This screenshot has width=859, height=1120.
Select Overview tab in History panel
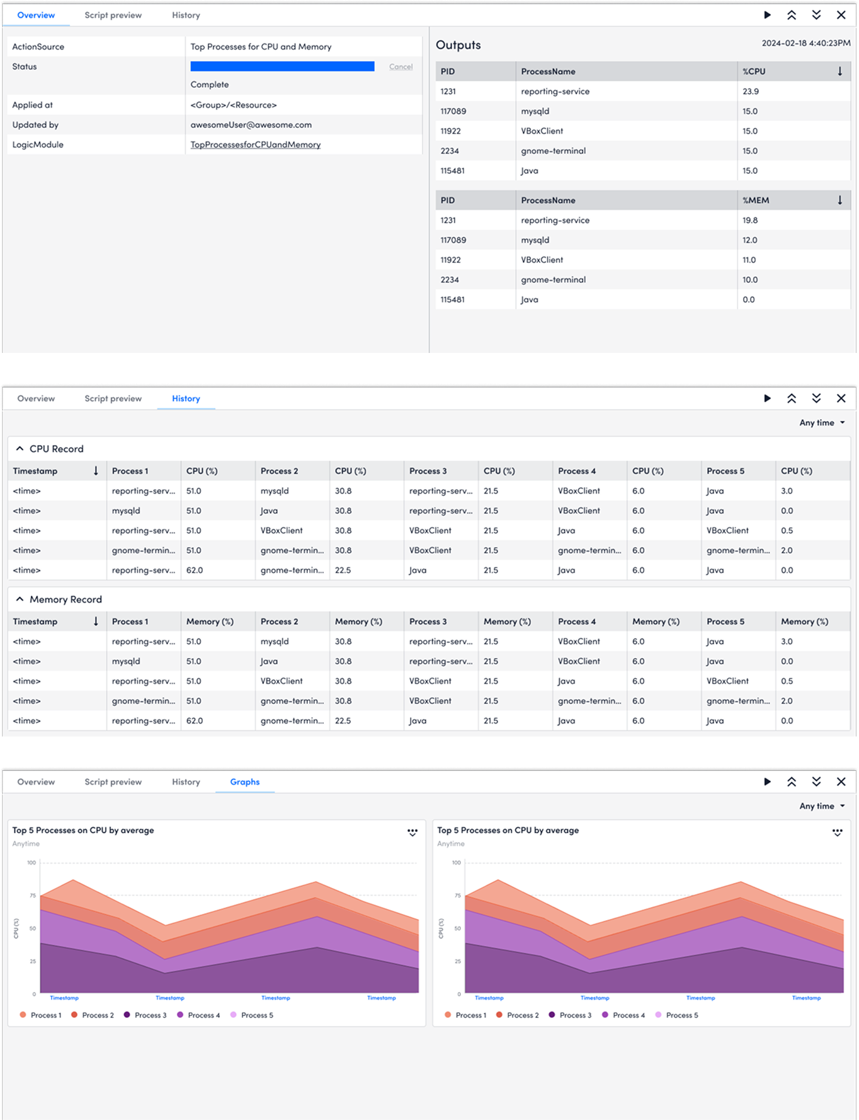click(x=36, y=398)
